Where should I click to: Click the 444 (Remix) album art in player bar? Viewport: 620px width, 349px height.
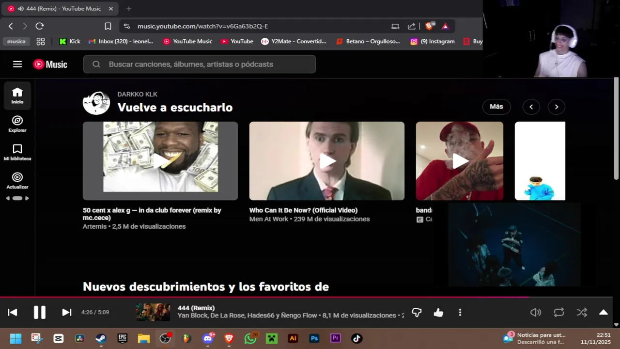(153, 312)
